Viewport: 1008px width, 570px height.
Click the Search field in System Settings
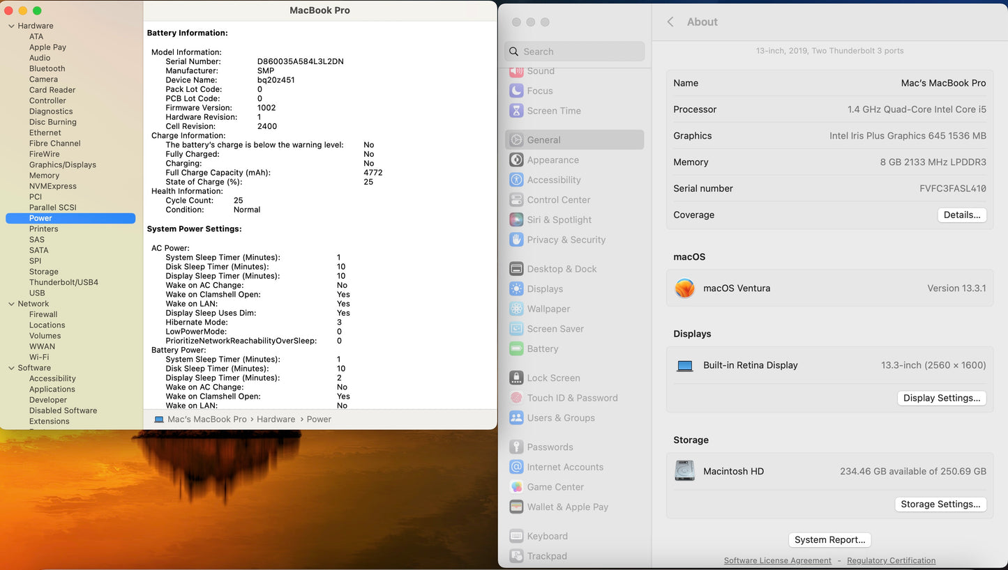pos(575,52)
